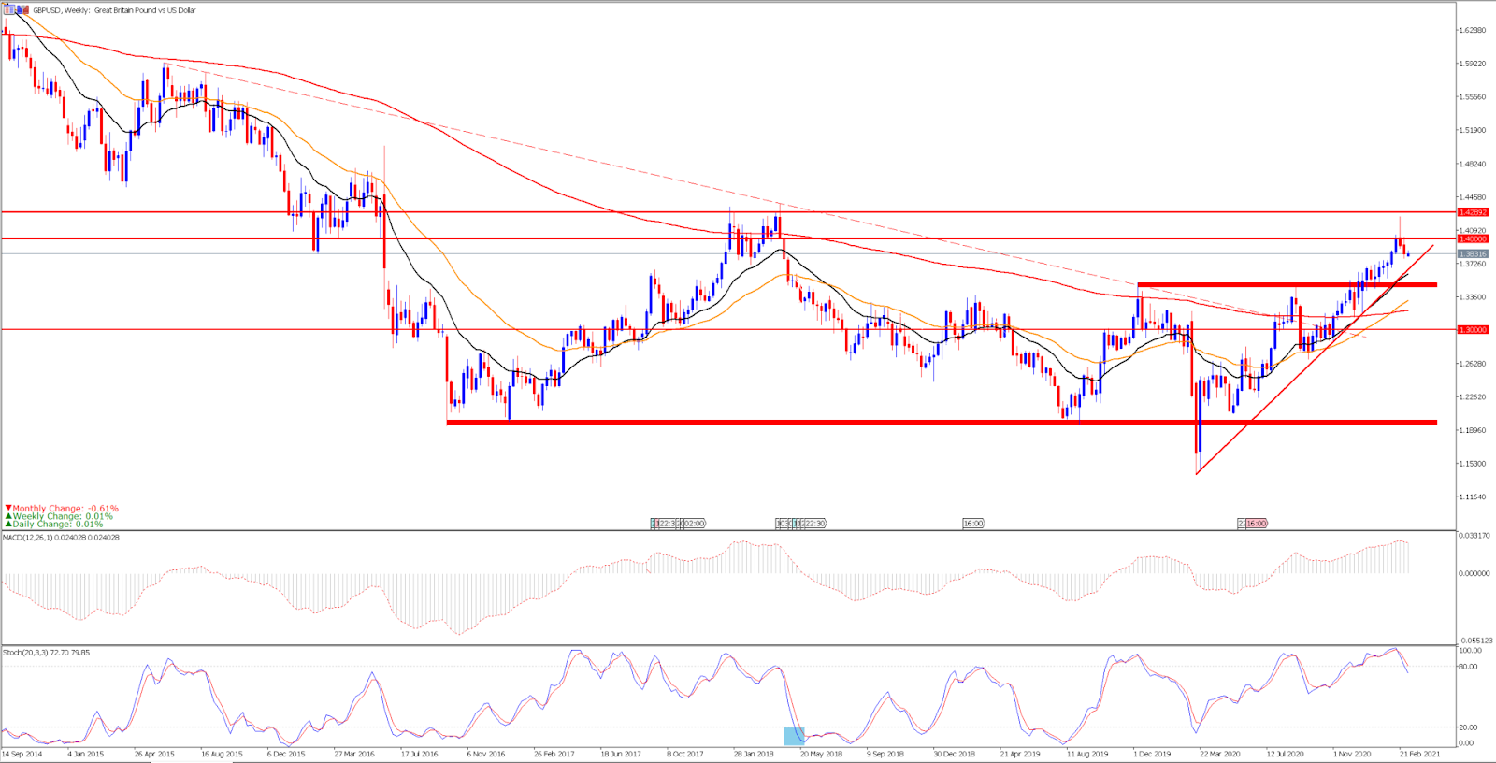
Task: Click the 1.62880 price scale value
Action: pyautogui.click(x=1473, y=30)
